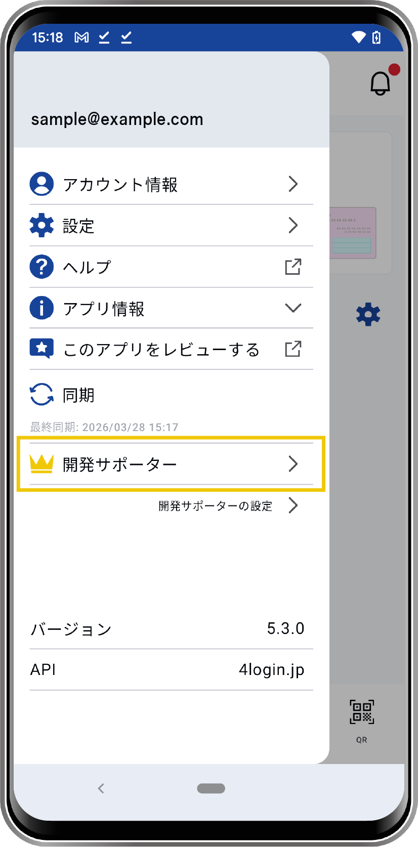
Task: Tap the アプリ情報 info icon
Action: [41, 308]
